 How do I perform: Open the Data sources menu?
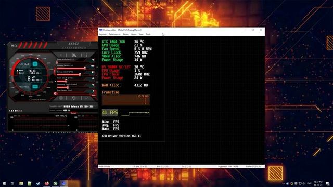(114, 34)
